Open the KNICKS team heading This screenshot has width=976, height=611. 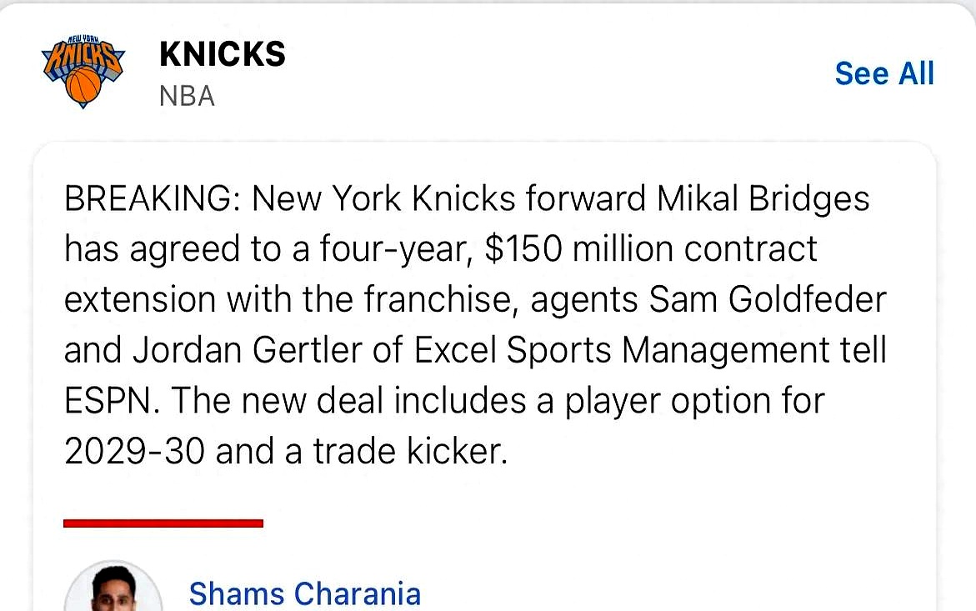(x=222, y=55)
